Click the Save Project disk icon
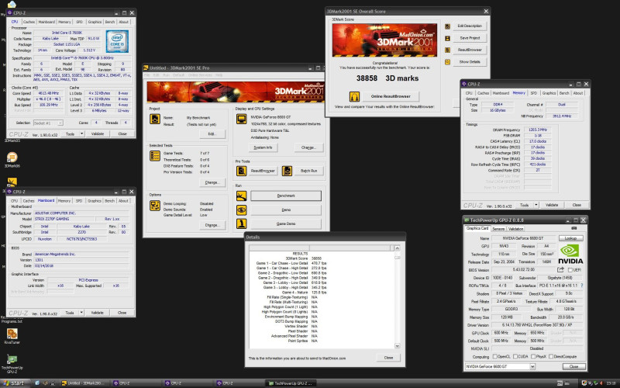This screenshot has height=388, width=620. pos(448,38)
